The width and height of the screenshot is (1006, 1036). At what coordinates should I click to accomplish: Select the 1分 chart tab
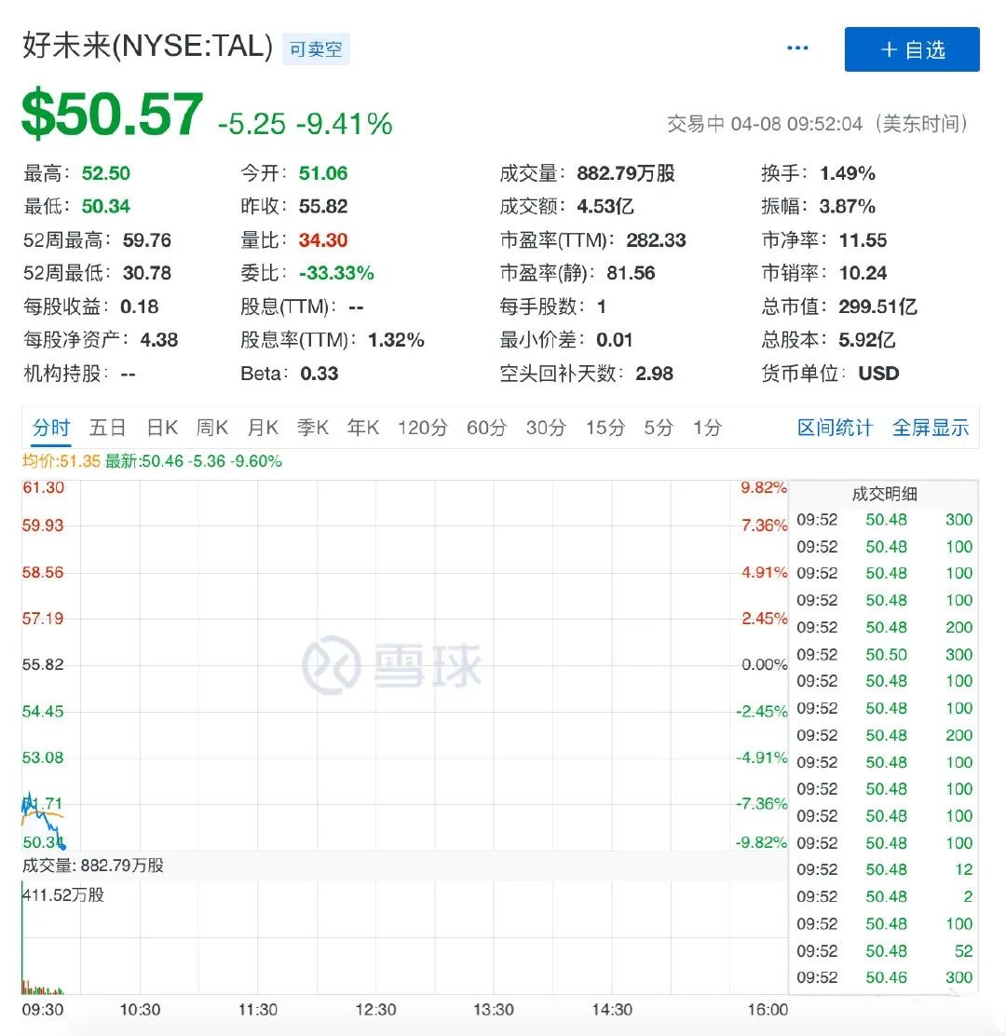[x=707, y=429]
